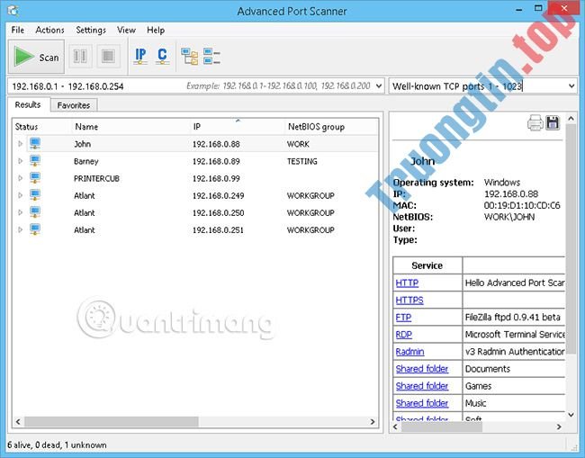
Task: Click the 192.168.0.99 IP cell
Action: click(216, 178)
